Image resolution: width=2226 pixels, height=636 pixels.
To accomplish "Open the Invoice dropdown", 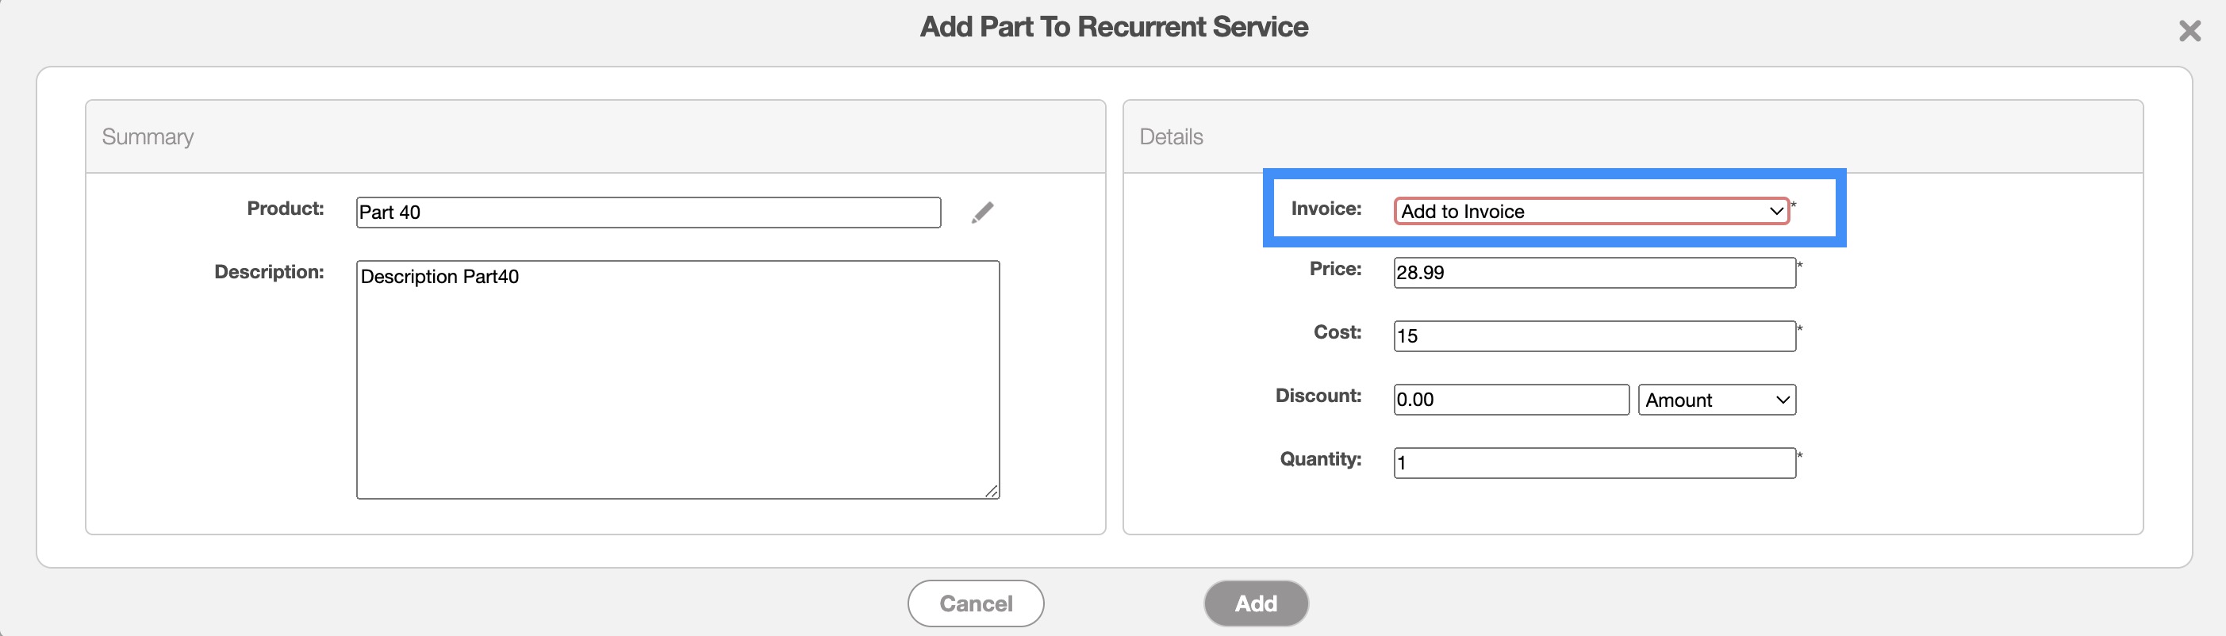I will [1591, 211].
